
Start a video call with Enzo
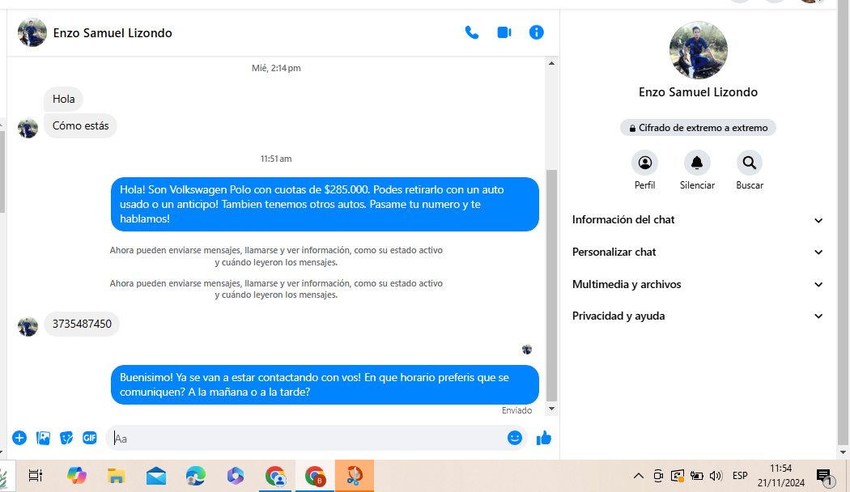click(x=504, y=32)
